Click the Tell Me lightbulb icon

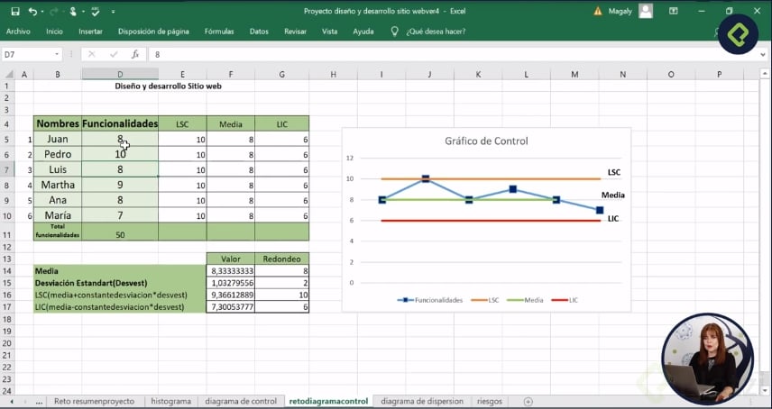pyautogui.click(x=394, y=32)
